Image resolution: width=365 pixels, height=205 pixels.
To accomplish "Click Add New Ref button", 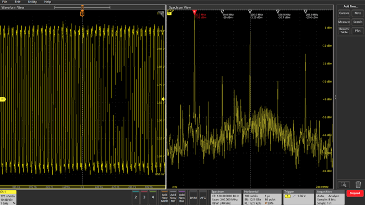I will (173, 197).
